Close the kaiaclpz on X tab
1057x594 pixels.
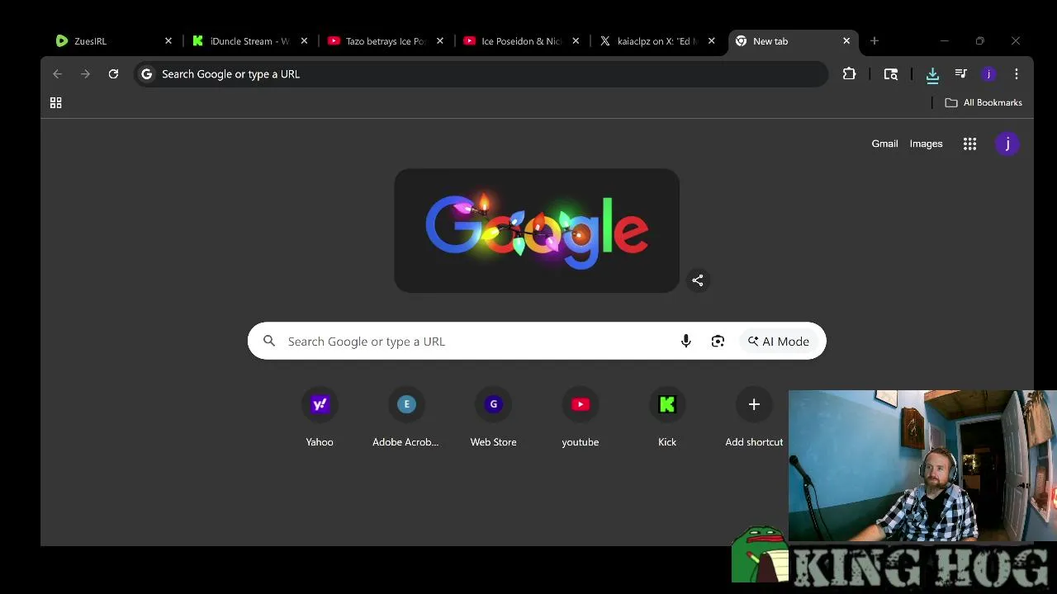(711, 41)
